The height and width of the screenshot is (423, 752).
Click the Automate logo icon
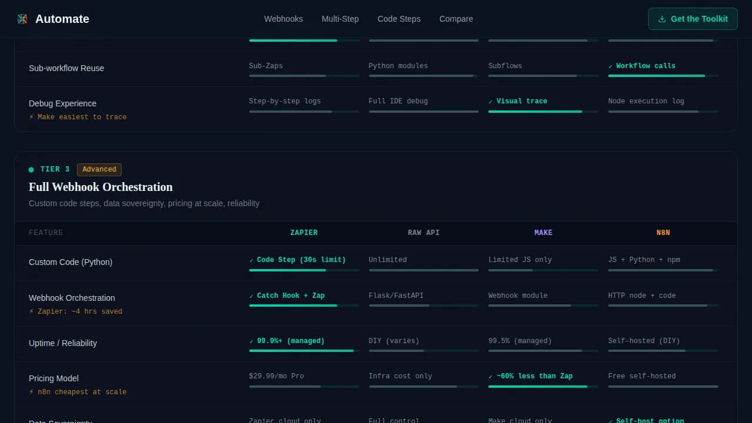pyautogui.click(x=22, y=19)
